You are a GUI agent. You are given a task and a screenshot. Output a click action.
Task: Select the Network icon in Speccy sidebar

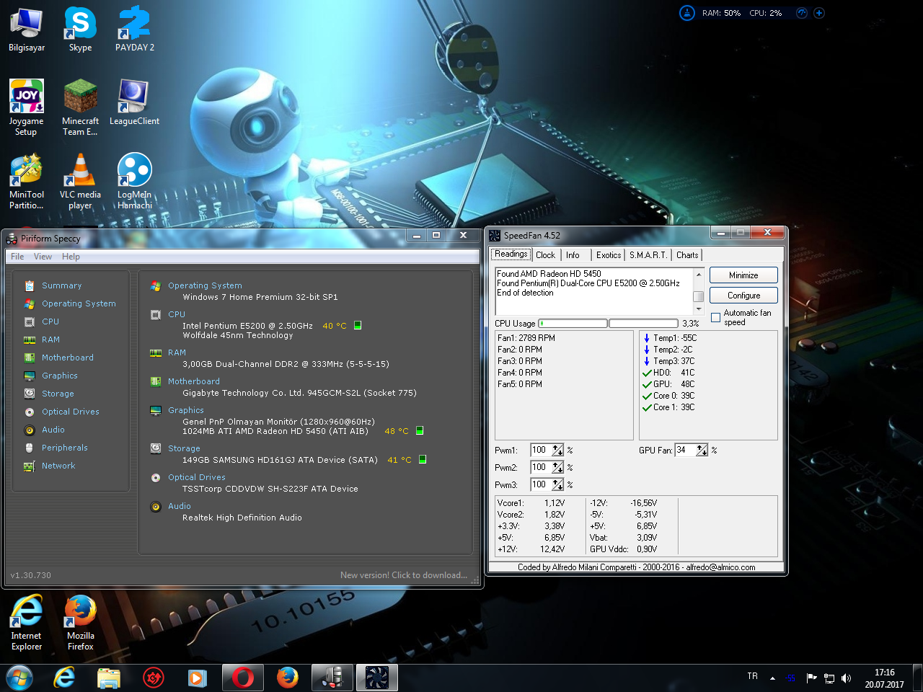30,466
